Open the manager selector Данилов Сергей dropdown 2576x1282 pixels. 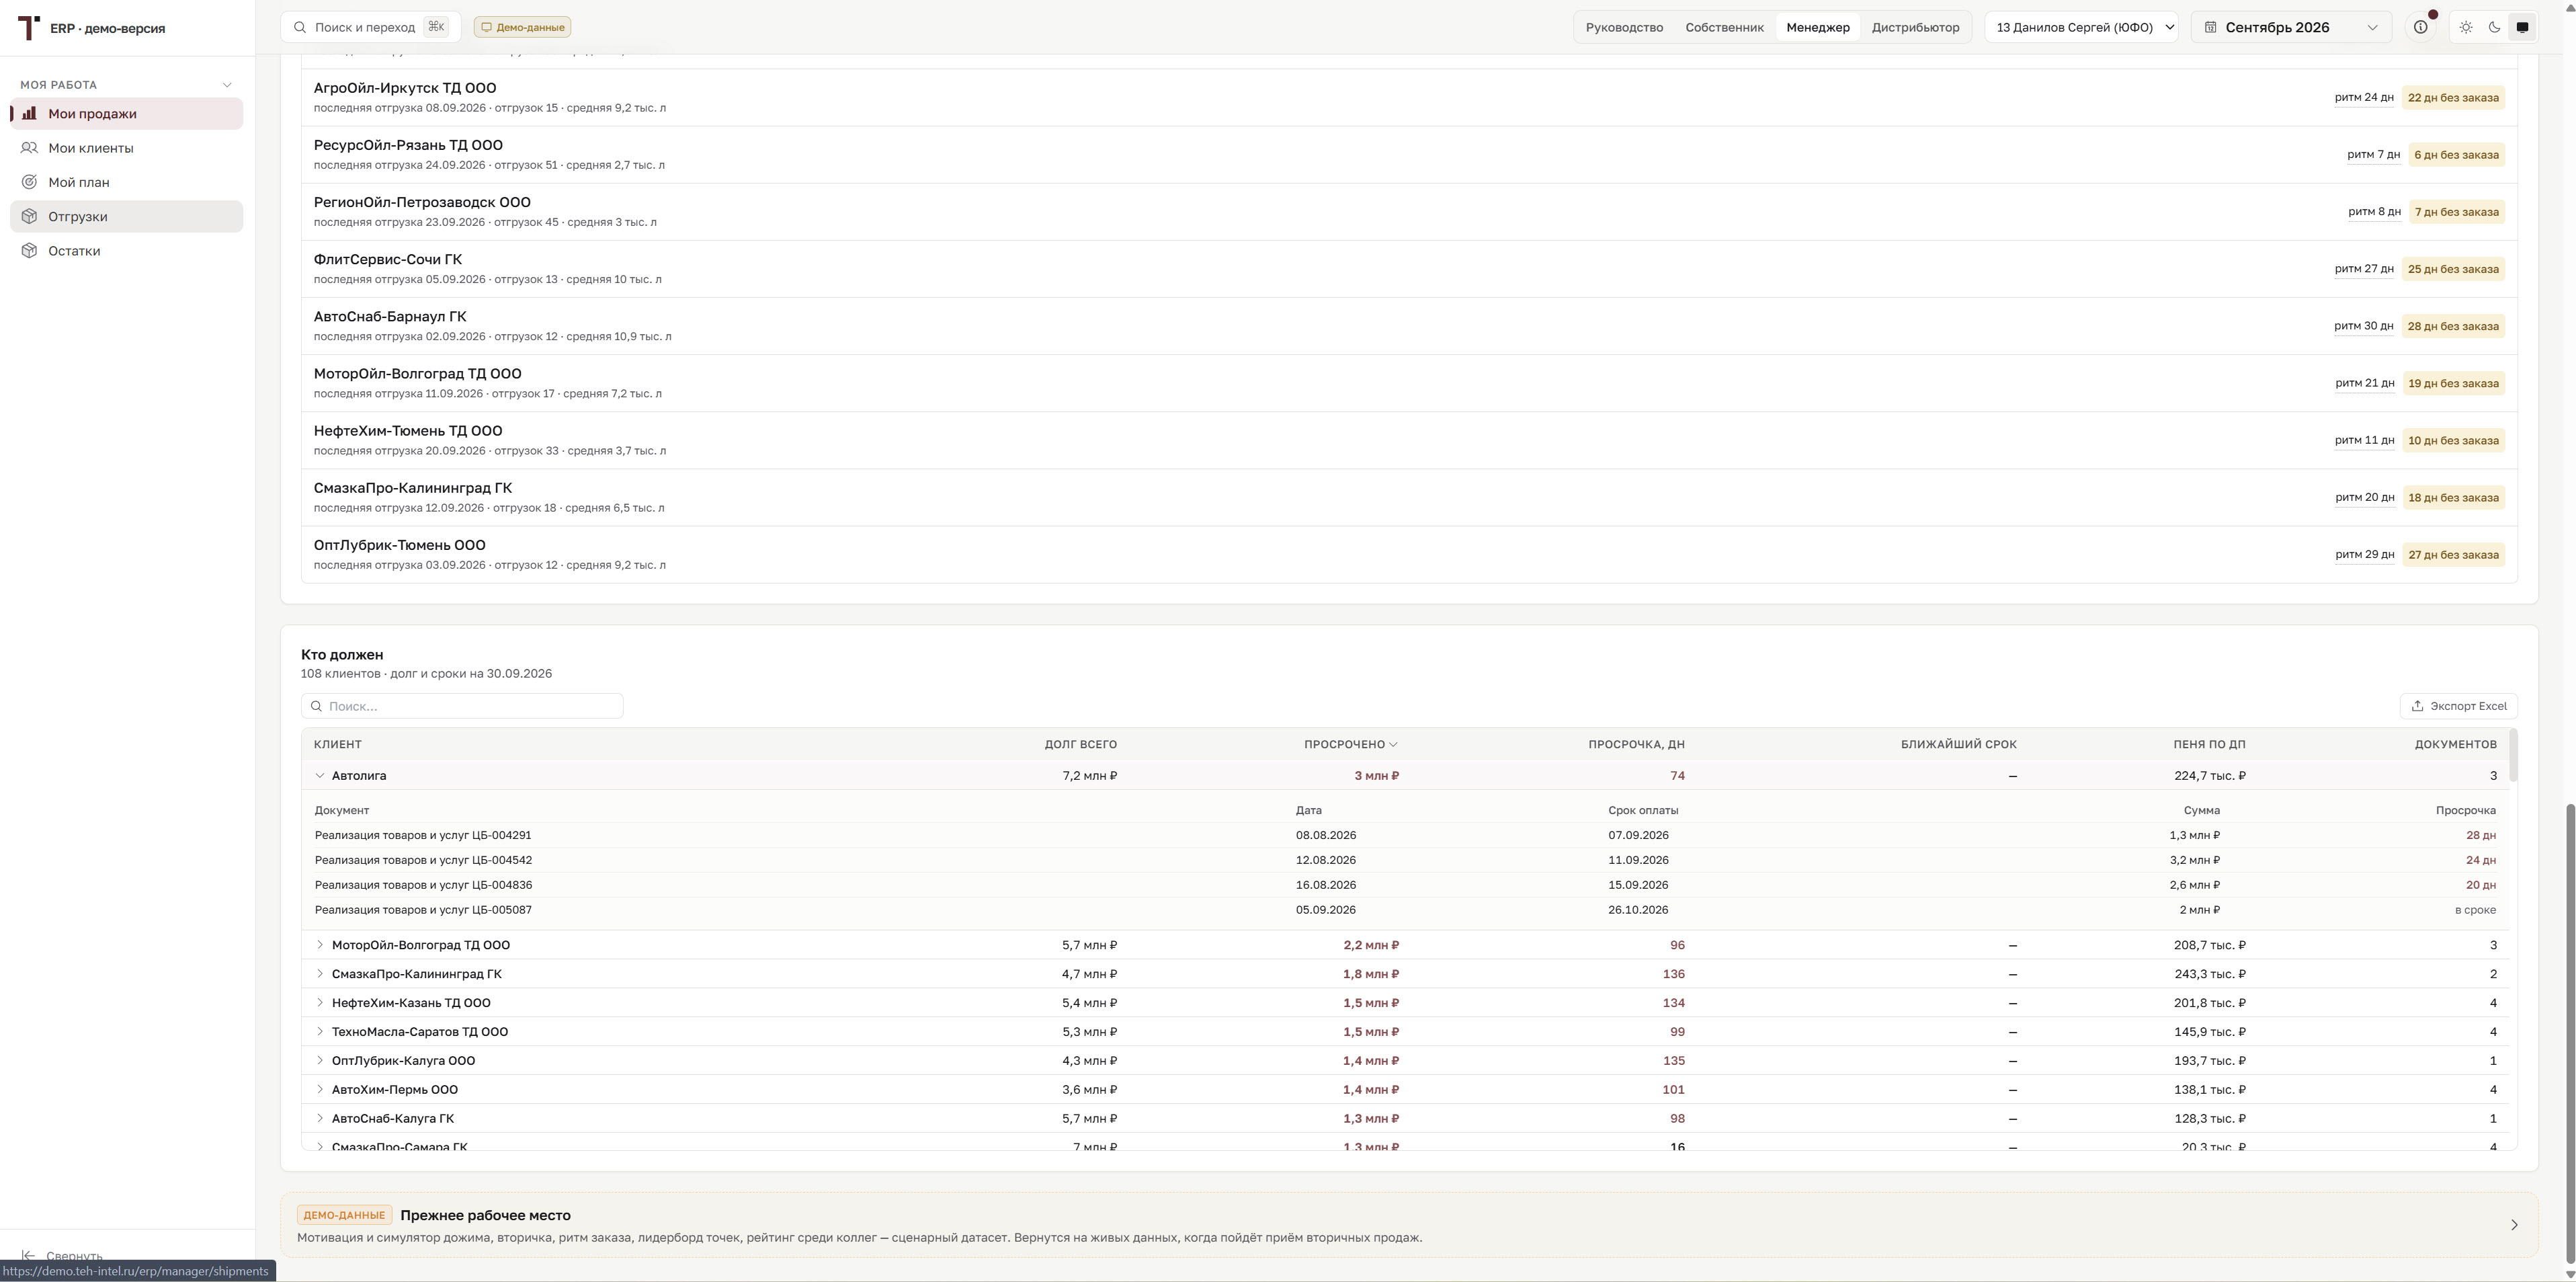tap(2082, 28)
